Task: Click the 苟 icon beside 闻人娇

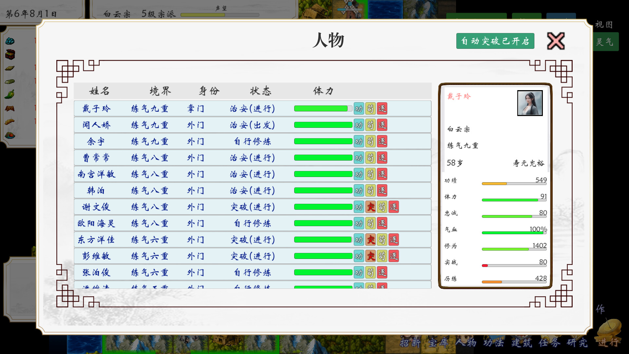Action: click(371, 125)
